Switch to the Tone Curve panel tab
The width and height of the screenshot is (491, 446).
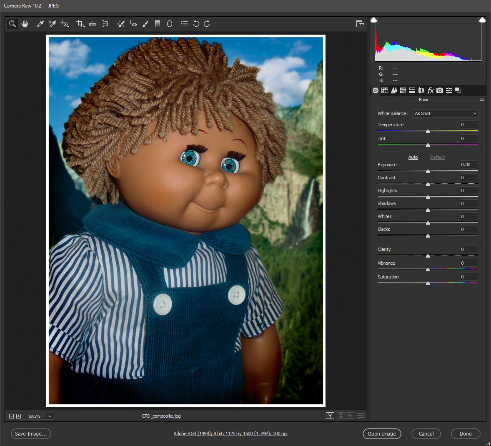(x=385, y=90)
